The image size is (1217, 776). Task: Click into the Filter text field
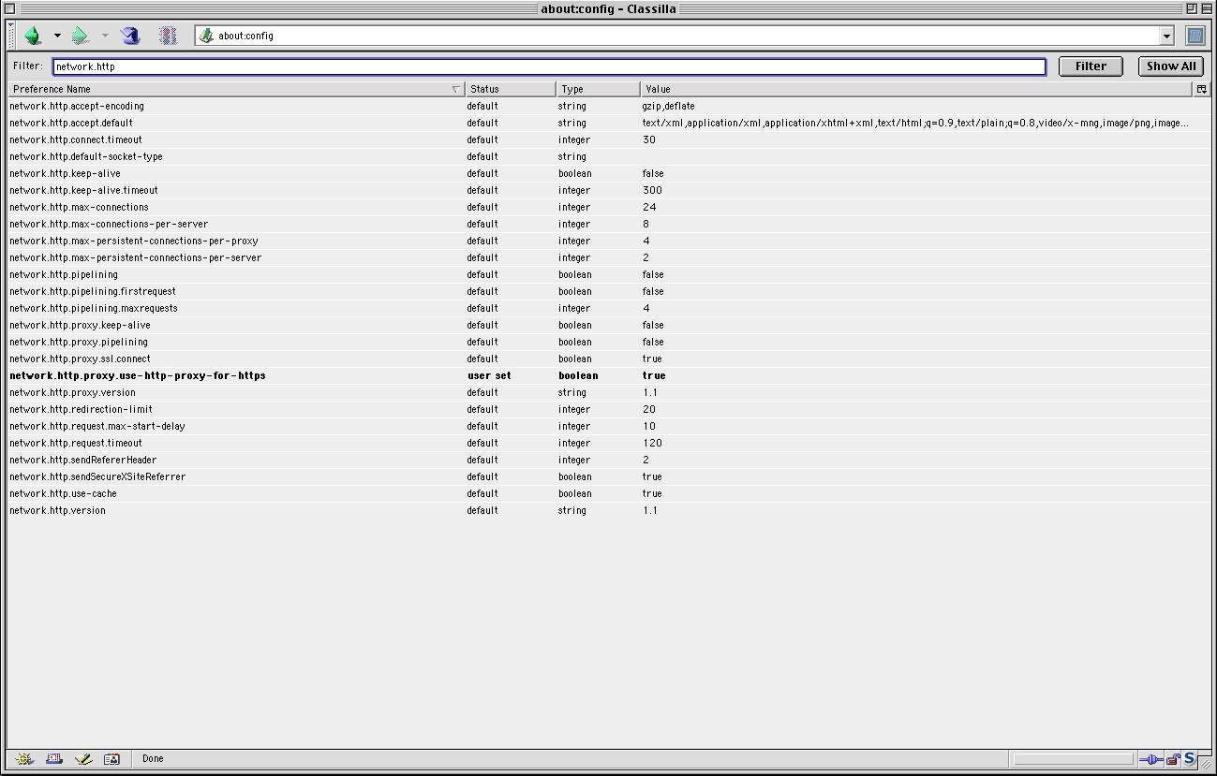(549, 66)
